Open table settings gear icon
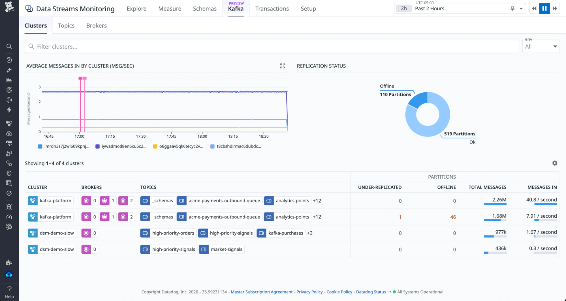 pyautogui.click(x=554, y=163)
